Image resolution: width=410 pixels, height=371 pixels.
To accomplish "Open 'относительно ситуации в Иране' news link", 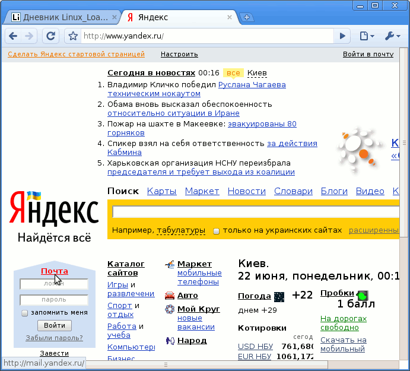I will (x=173, y=113).
